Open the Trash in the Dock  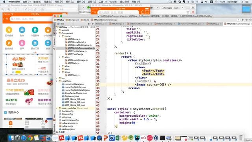(x=241, y=138)
